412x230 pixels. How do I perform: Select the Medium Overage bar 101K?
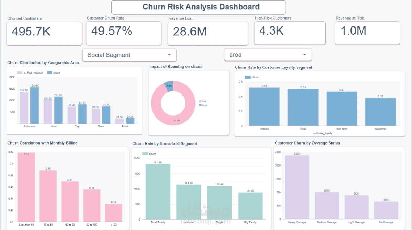click(327, 206)
